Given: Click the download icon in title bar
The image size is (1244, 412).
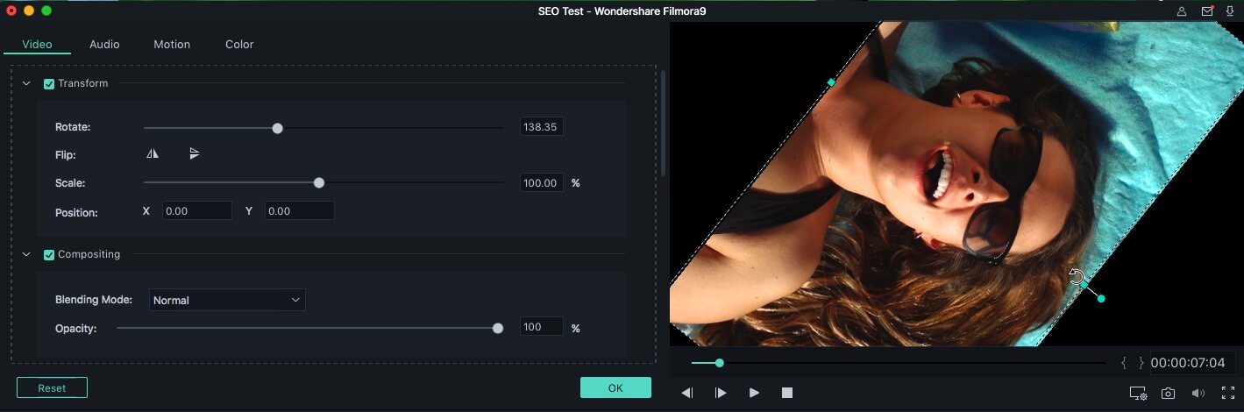Looking at the screenshot, I should click(1231, 11).
